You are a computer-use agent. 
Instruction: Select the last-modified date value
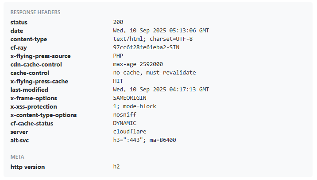tap(161, 90)
